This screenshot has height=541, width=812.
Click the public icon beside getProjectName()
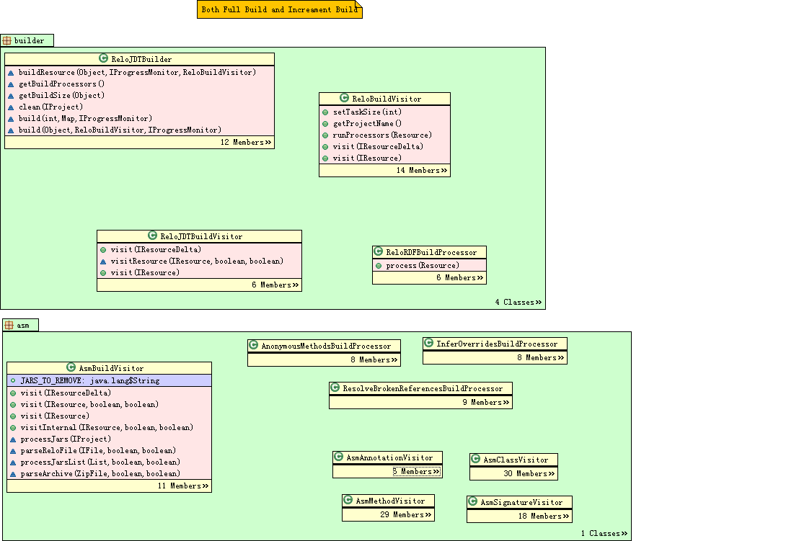(x=325, y=124)
